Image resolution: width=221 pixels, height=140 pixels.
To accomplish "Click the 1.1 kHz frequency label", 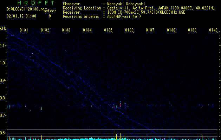I will (x=3, y=45).
